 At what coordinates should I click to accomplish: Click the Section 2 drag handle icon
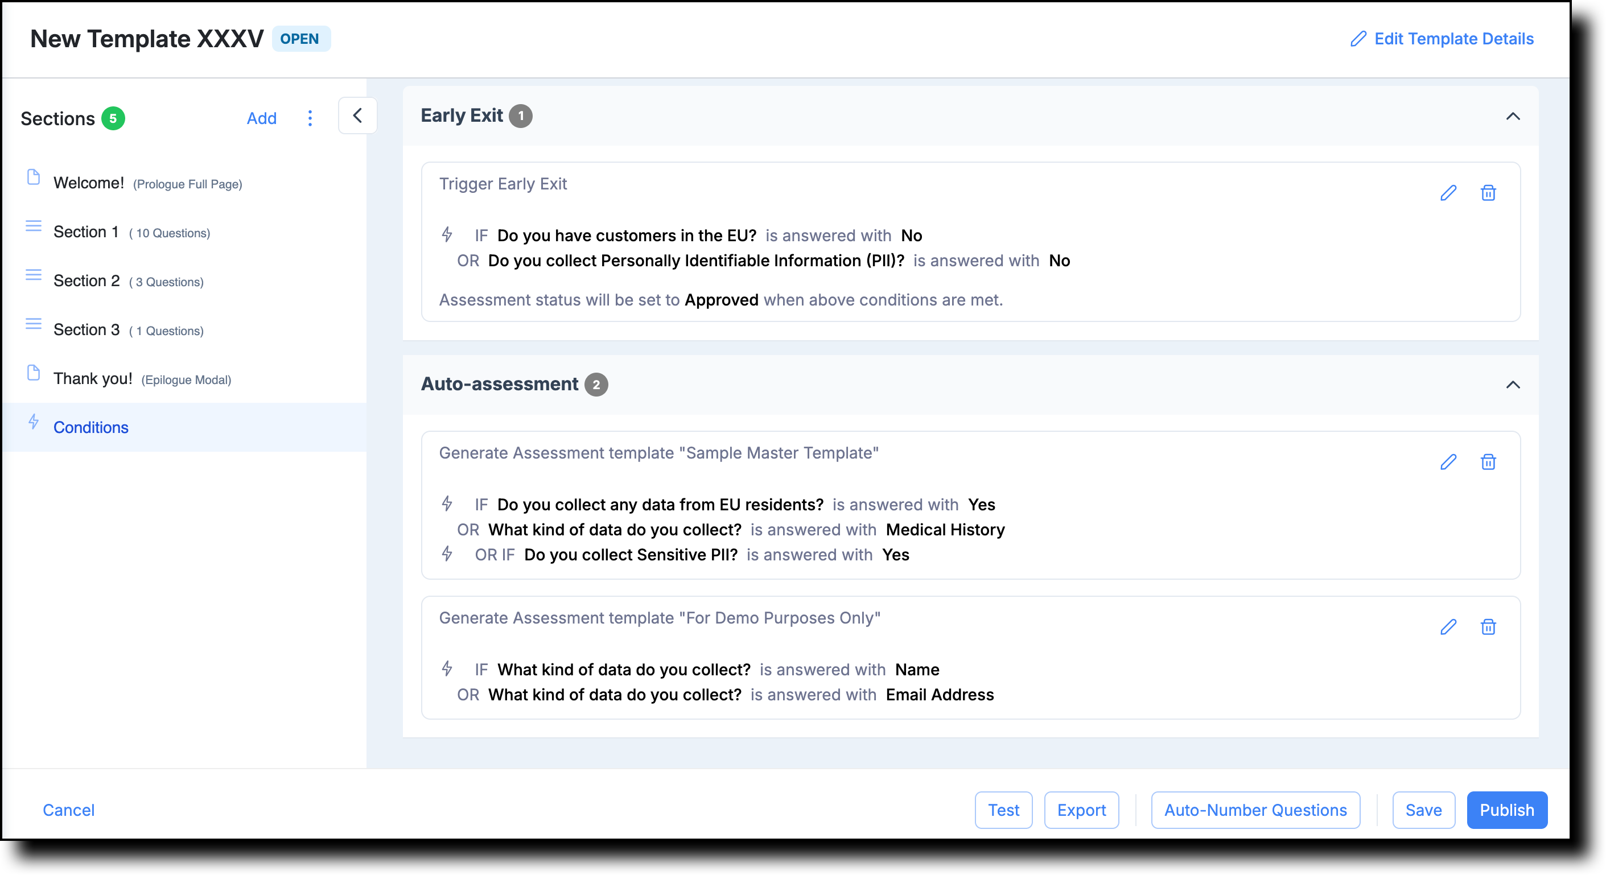34,275
